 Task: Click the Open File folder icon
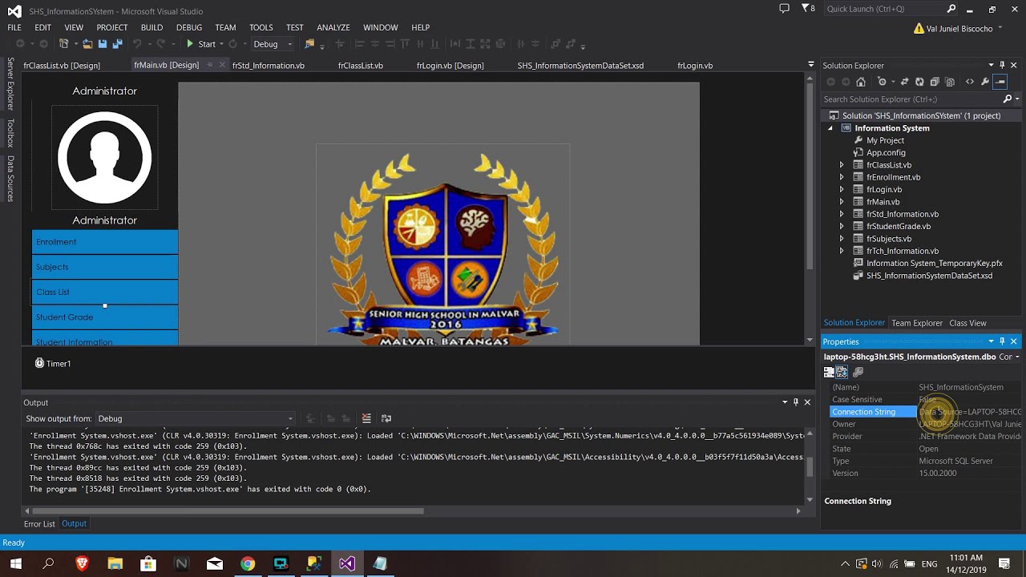pyautogui.click(x=87, y=44)
